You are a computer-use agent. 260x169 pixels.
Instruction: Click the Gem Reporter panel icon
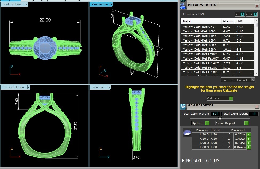tap(183, 107)
